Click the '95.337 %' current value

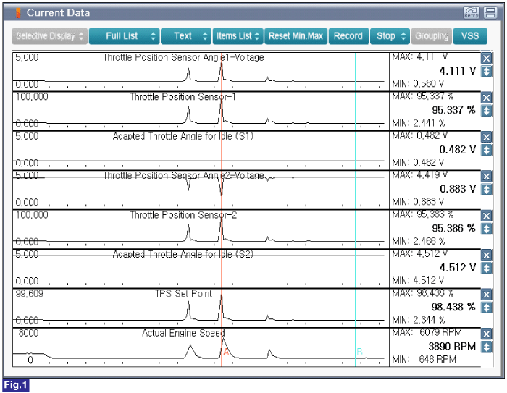453,110
